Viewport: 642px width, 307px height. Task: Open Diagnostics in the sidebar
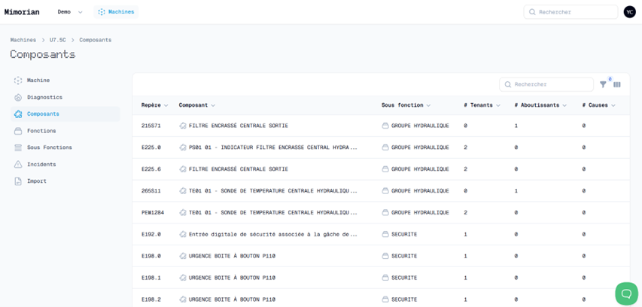click(x=65, y=97)
